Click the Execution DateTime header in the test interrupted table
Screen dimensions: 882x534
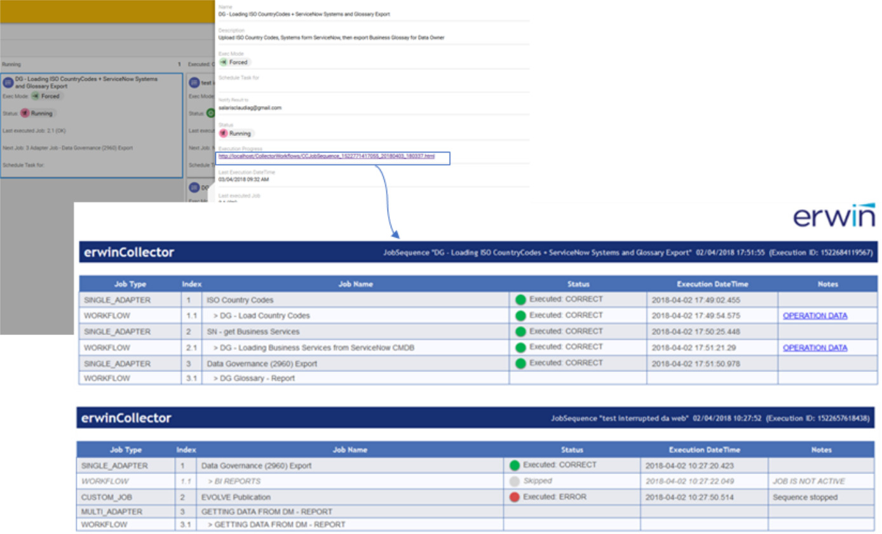tap(704, 450)
